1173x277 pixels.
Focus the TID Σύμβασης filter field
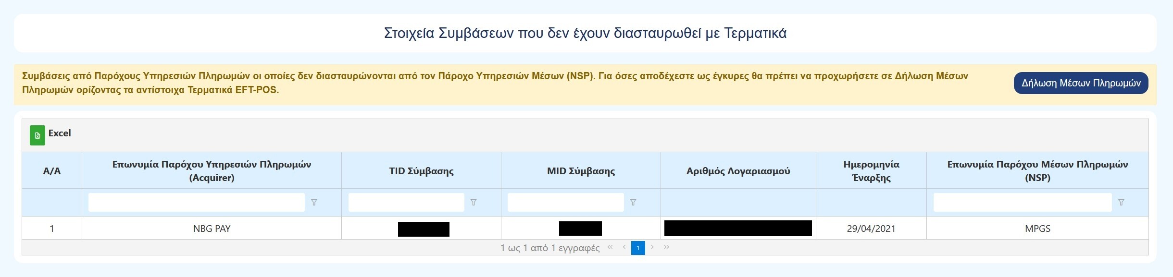tap(406, 203)
